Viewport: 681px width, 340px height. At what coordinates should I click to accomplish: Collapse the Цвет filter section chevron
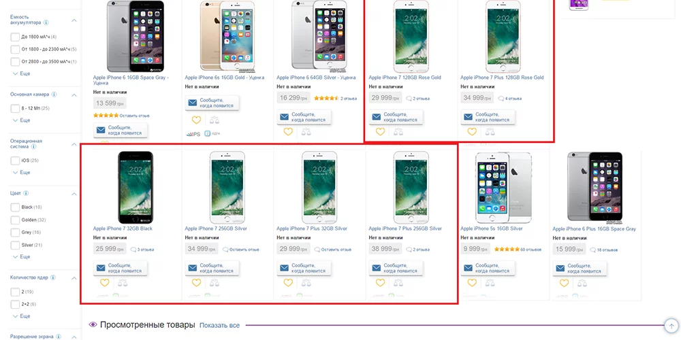[x=74, y=194]
